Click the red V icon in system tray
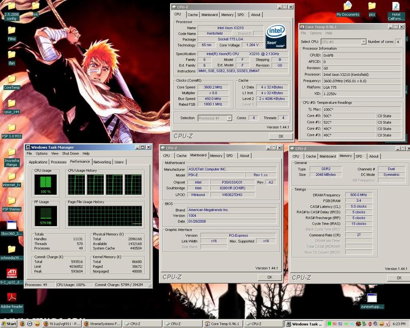 [x=387, y=324]
